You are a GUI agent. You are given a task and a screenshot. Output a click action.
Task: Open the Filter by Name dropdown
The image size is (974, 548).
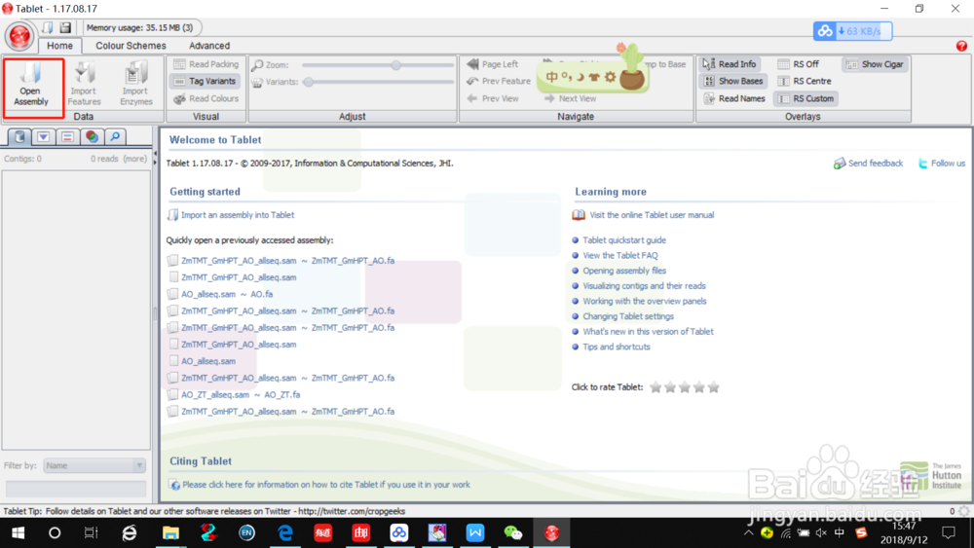pos(94,465)
